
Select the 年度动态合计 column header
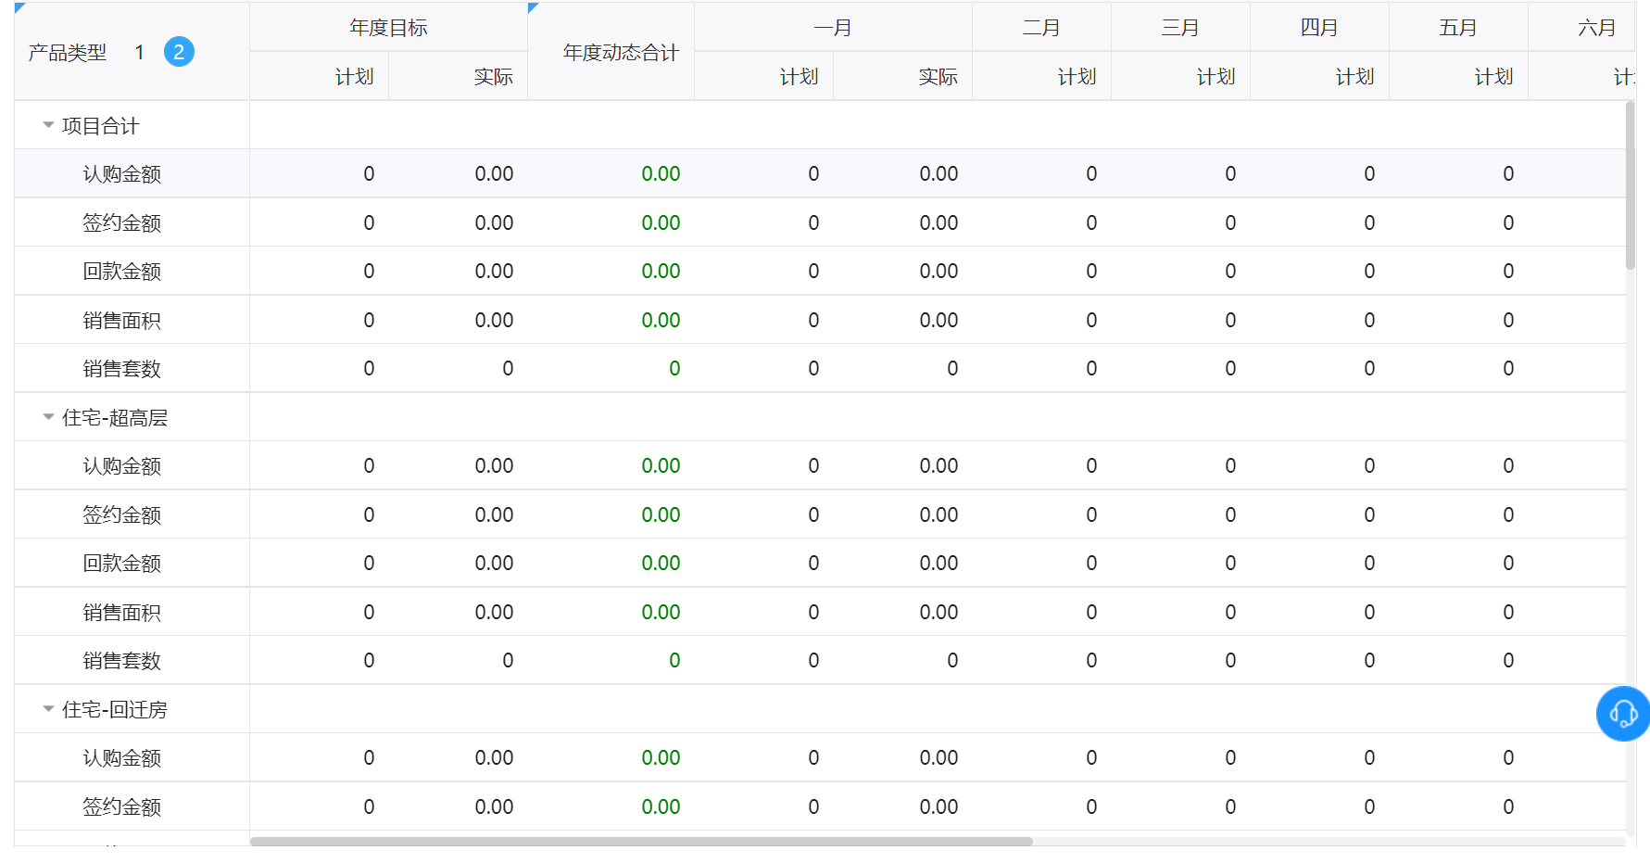click(620, 53)
